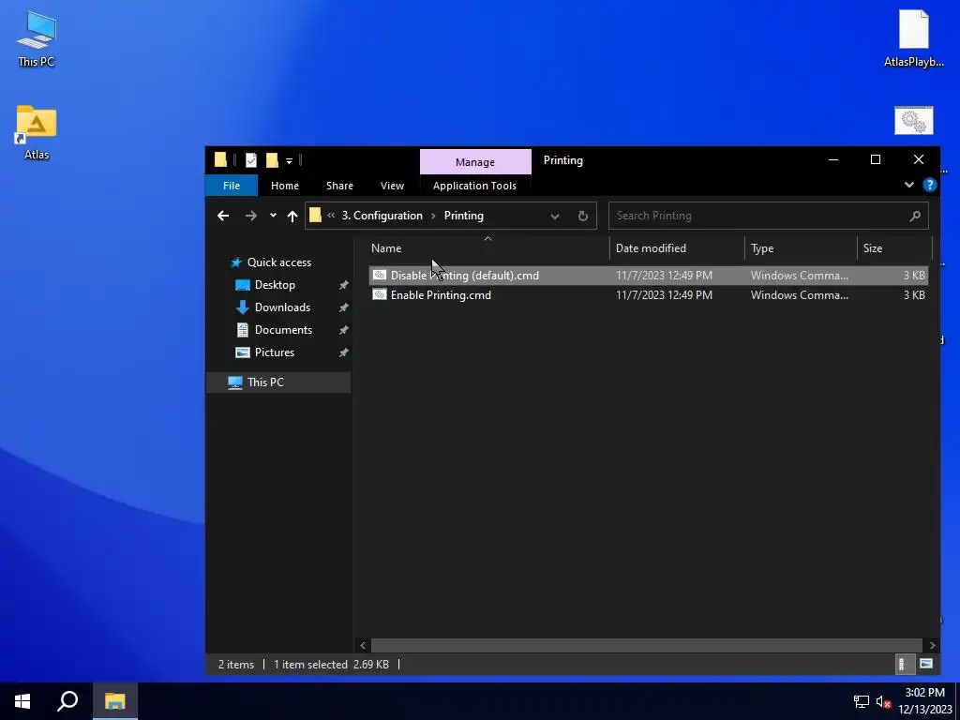Image resolution: width=960 pixels, height=720 pixels.
Task: Click the Properties icon in quick access toolbar
Action: (251, 160)
